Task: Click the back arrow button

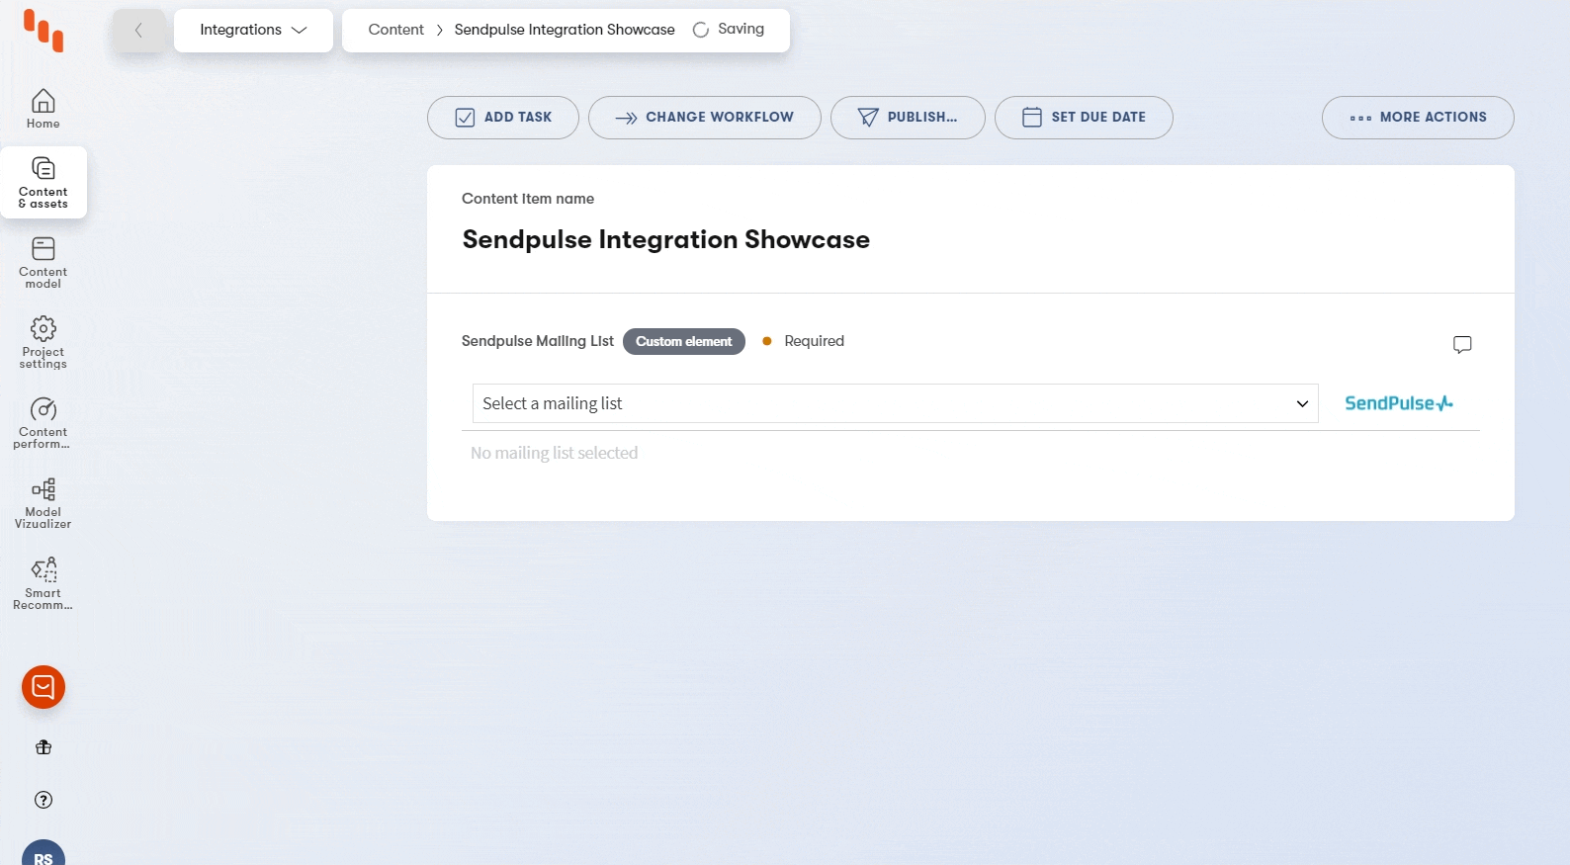Action: point(138,31)
